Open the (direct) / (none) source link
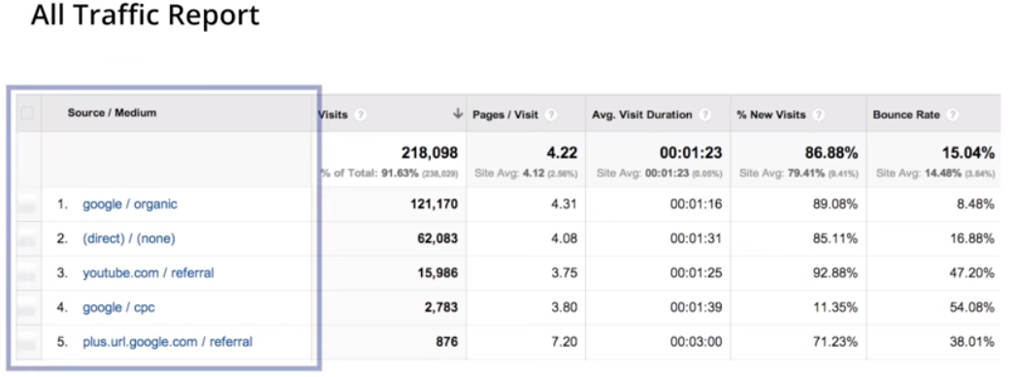This screenshot has height=377, width=1010. point(129,238)
